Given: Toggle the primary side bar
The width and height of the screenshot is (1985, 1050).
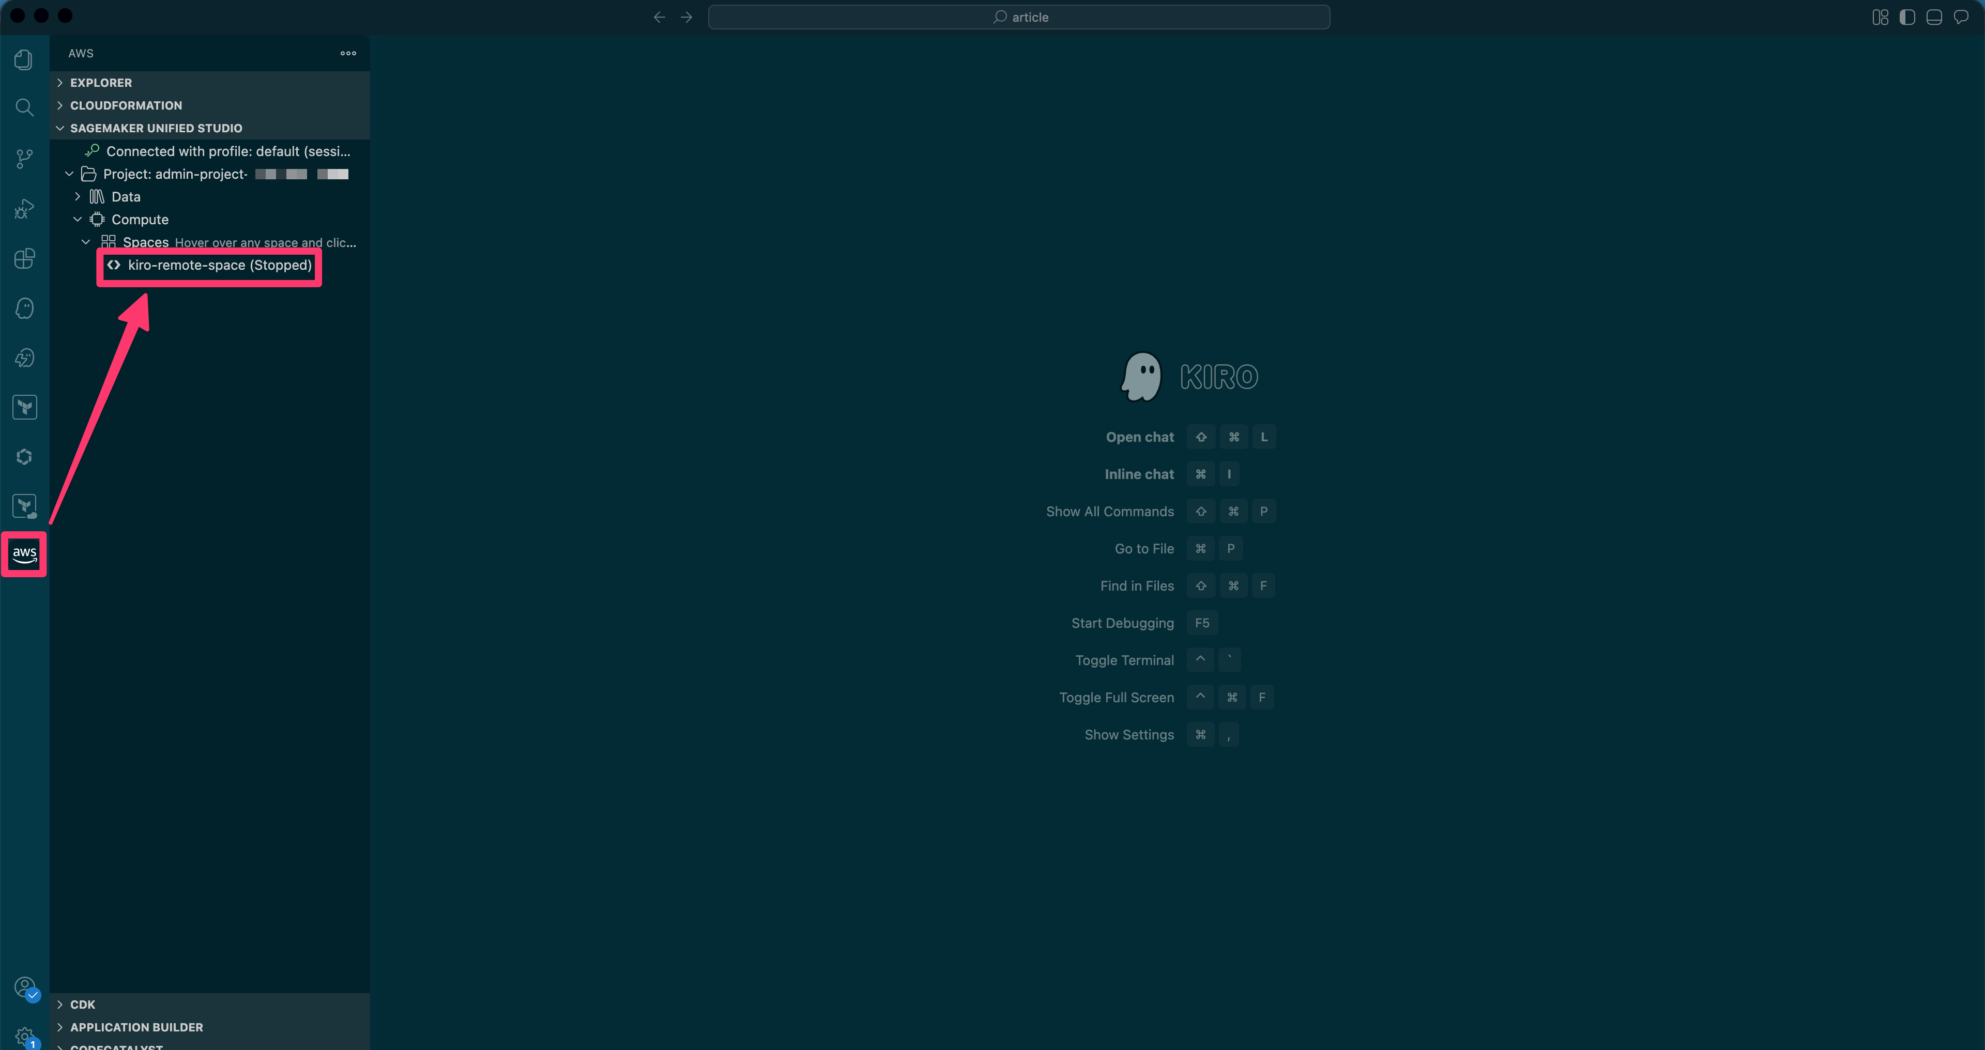Looking at the screenshot, I should (x=1907, y=17).
